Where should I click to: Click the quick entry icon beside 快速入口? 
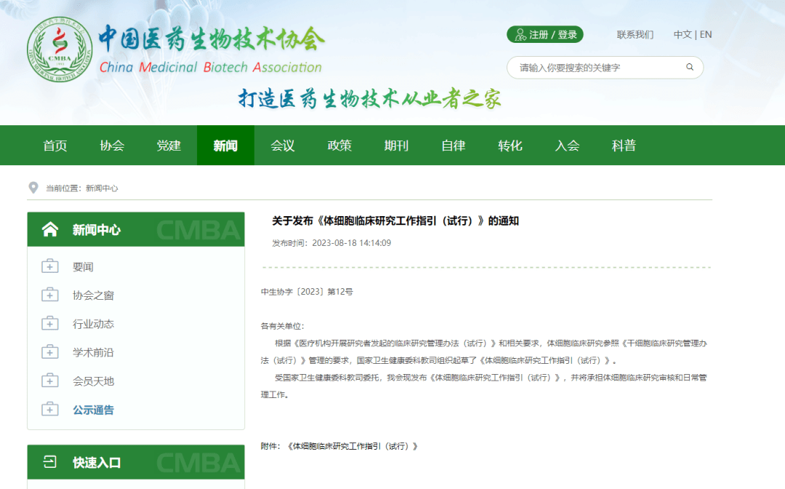point(50,462)
